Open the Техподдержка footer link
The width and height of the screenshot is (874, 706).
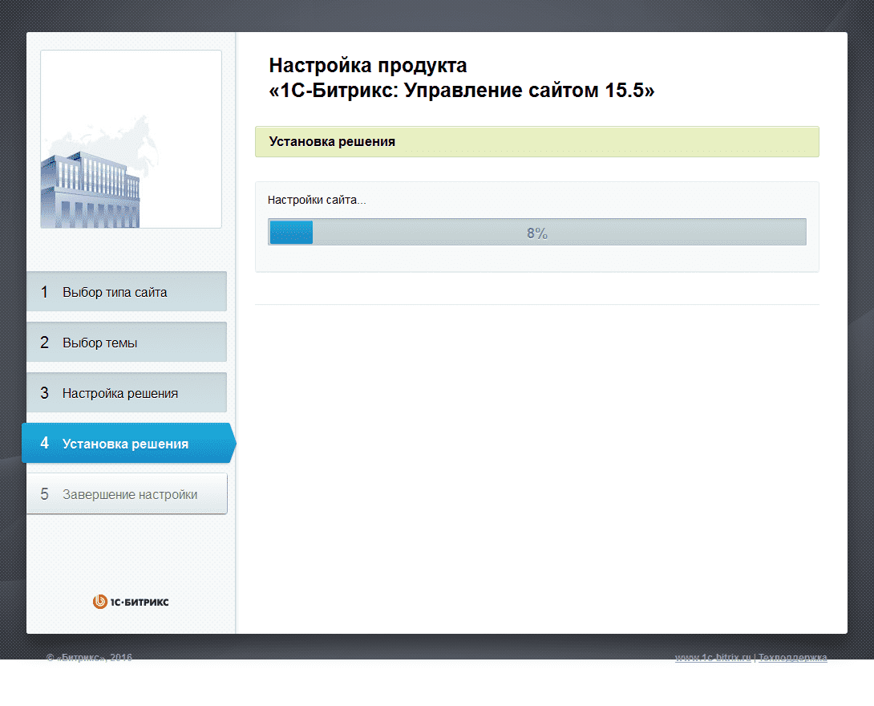click(x=793, y=658)
